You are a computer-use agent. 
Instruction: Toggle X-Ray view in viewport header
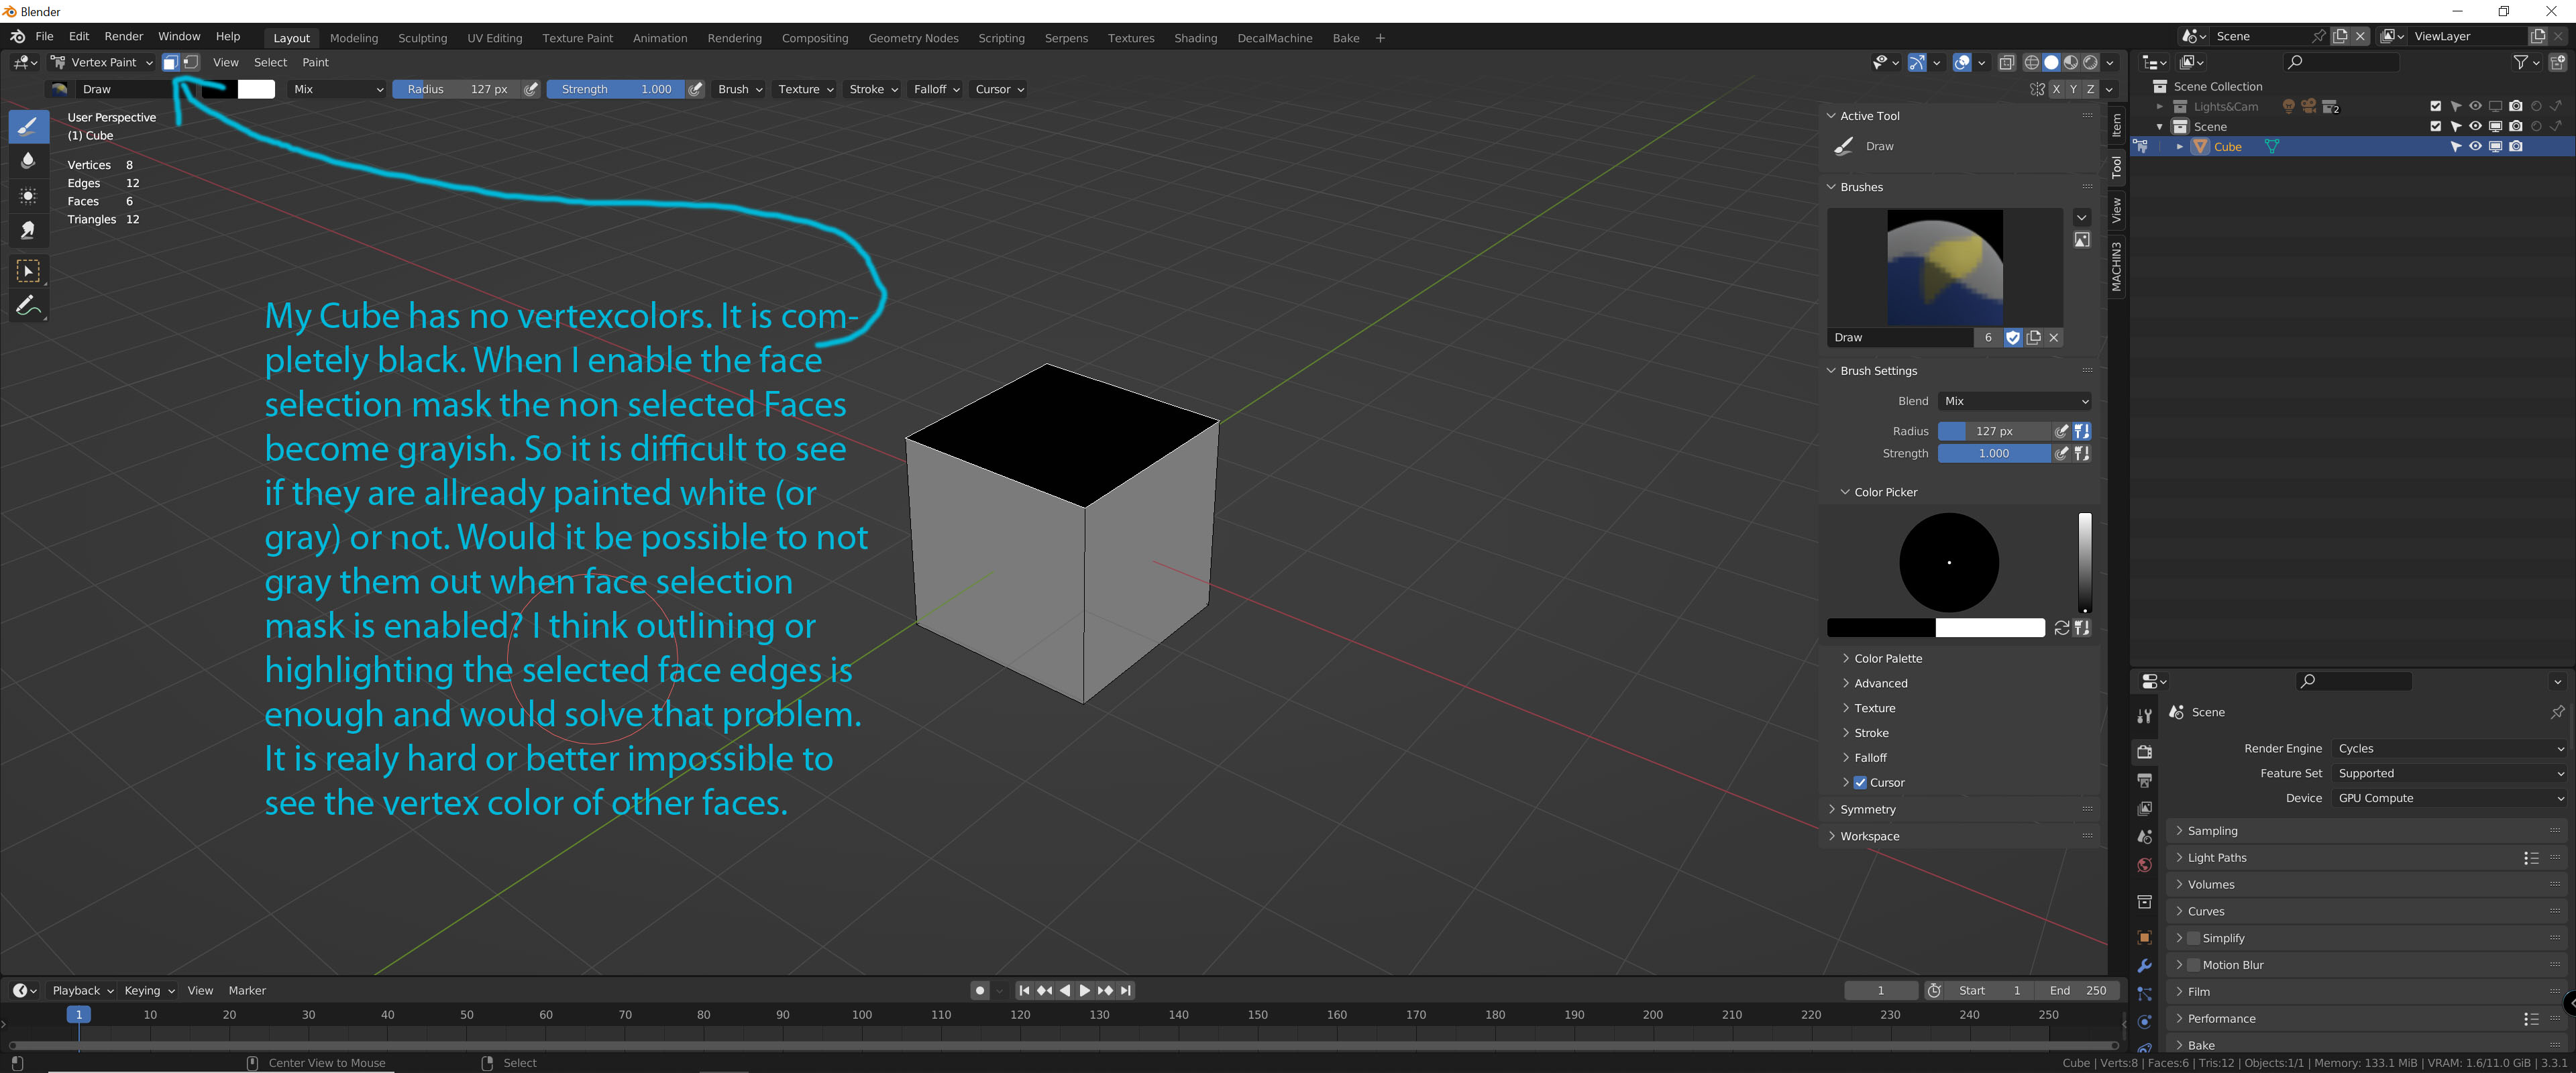click(x=2006, y=62)
